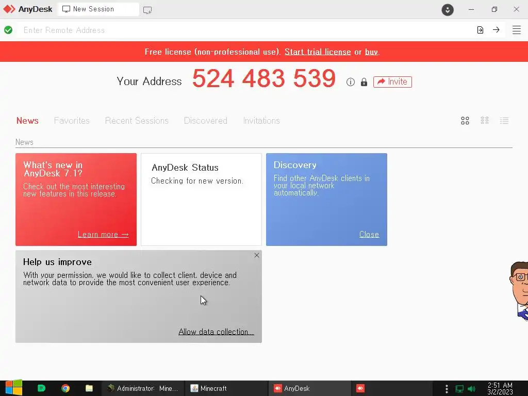Click the connect arrow button
528x396 pixels.
coord(496,30)
